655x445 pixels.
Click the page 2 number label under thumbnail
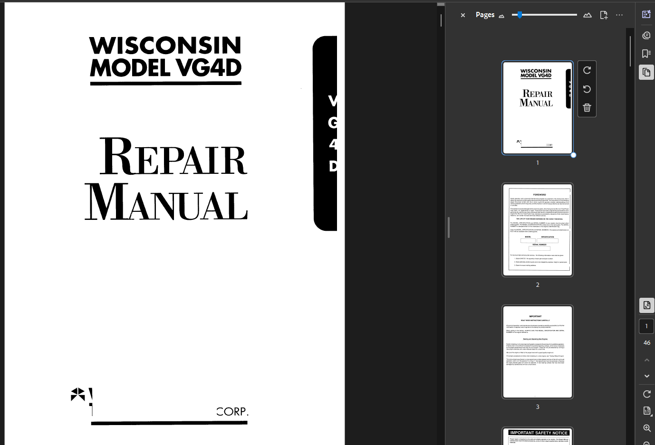point(538,285)
